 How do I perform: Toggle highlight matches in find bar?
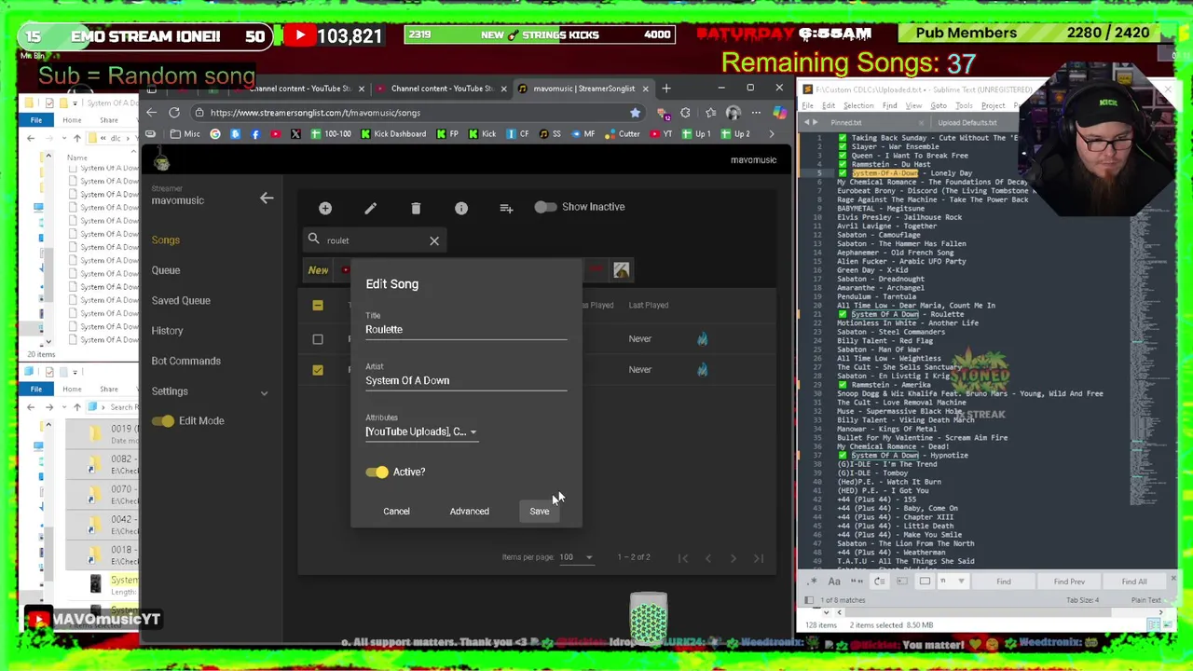925,582
